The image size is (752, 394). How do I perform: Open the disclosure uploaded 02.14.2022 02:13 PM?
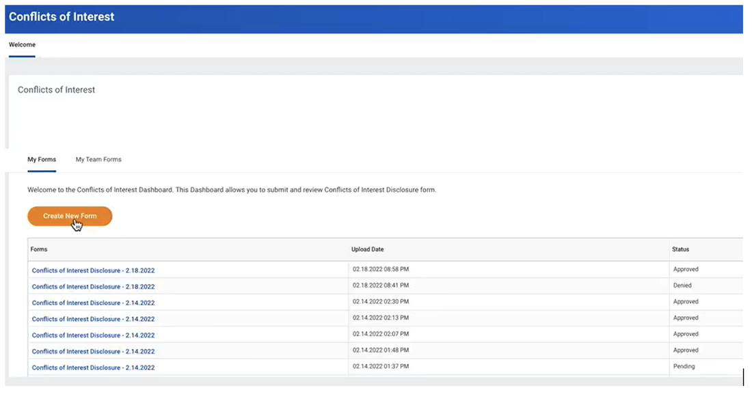92,318
